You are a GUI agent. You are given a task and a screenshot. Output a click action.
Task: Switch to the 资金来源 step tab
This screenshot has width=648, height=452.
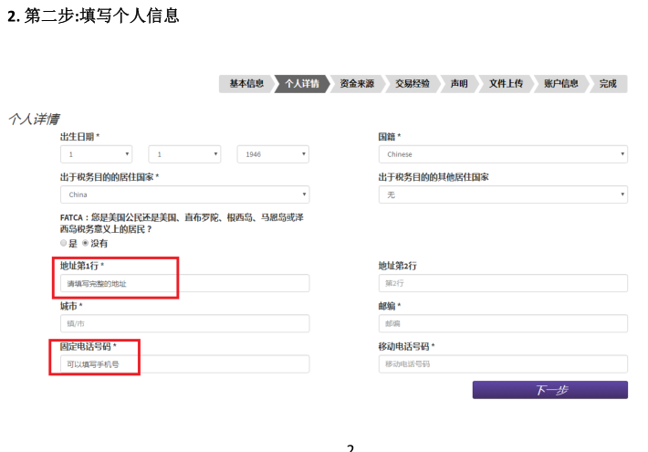[x=357, y=84]
